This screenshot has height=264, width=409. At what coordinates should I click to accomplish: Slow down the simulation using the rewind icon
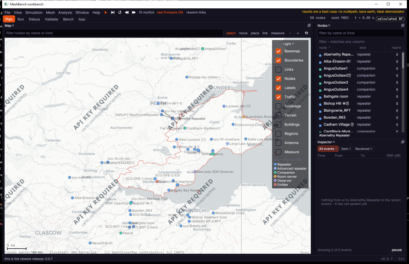pos(127,12)
